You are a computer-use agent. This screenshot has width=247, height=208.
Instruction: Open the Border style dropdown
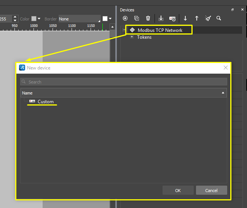click(80, 19)
